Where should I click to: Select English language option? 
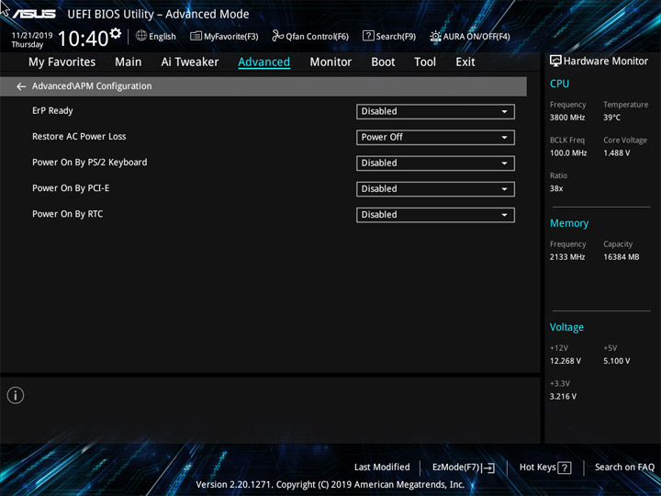coord(162,36)
